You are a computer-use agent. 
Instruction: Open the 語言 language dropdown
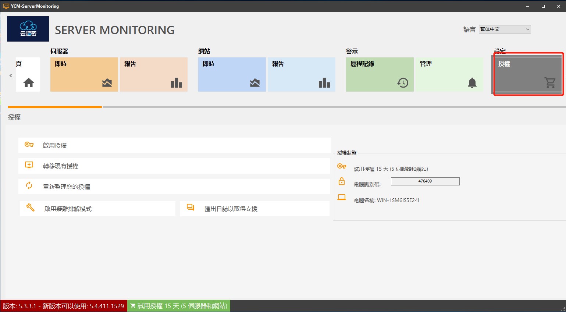point(505,29)
